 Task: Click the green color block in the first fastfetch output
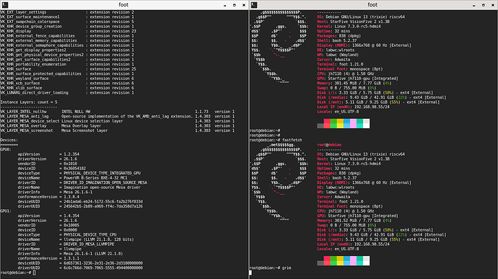pos(333,123)
